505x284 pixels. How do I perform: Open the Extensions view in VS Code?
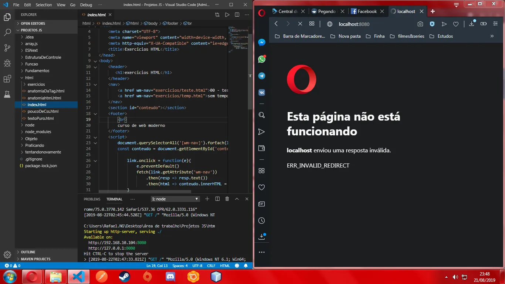point(7,79)
